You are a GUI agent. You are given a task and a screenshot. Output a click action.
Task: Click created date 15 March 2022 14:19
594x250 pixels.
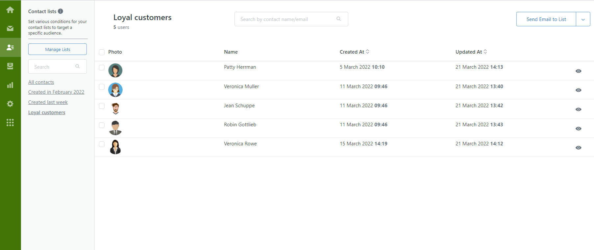363,144
